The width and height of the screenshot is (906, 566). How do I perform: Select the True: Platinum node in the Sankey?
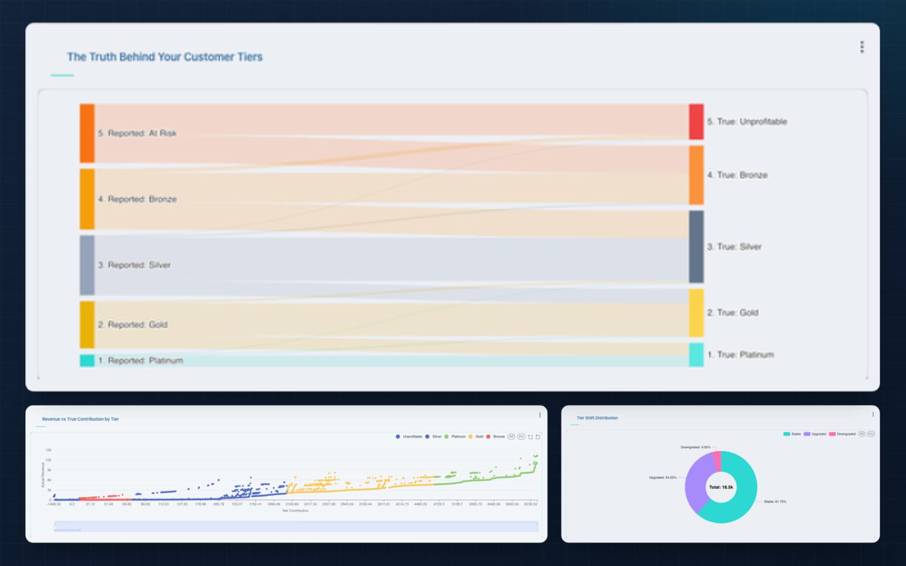click(x=696, y=355)
